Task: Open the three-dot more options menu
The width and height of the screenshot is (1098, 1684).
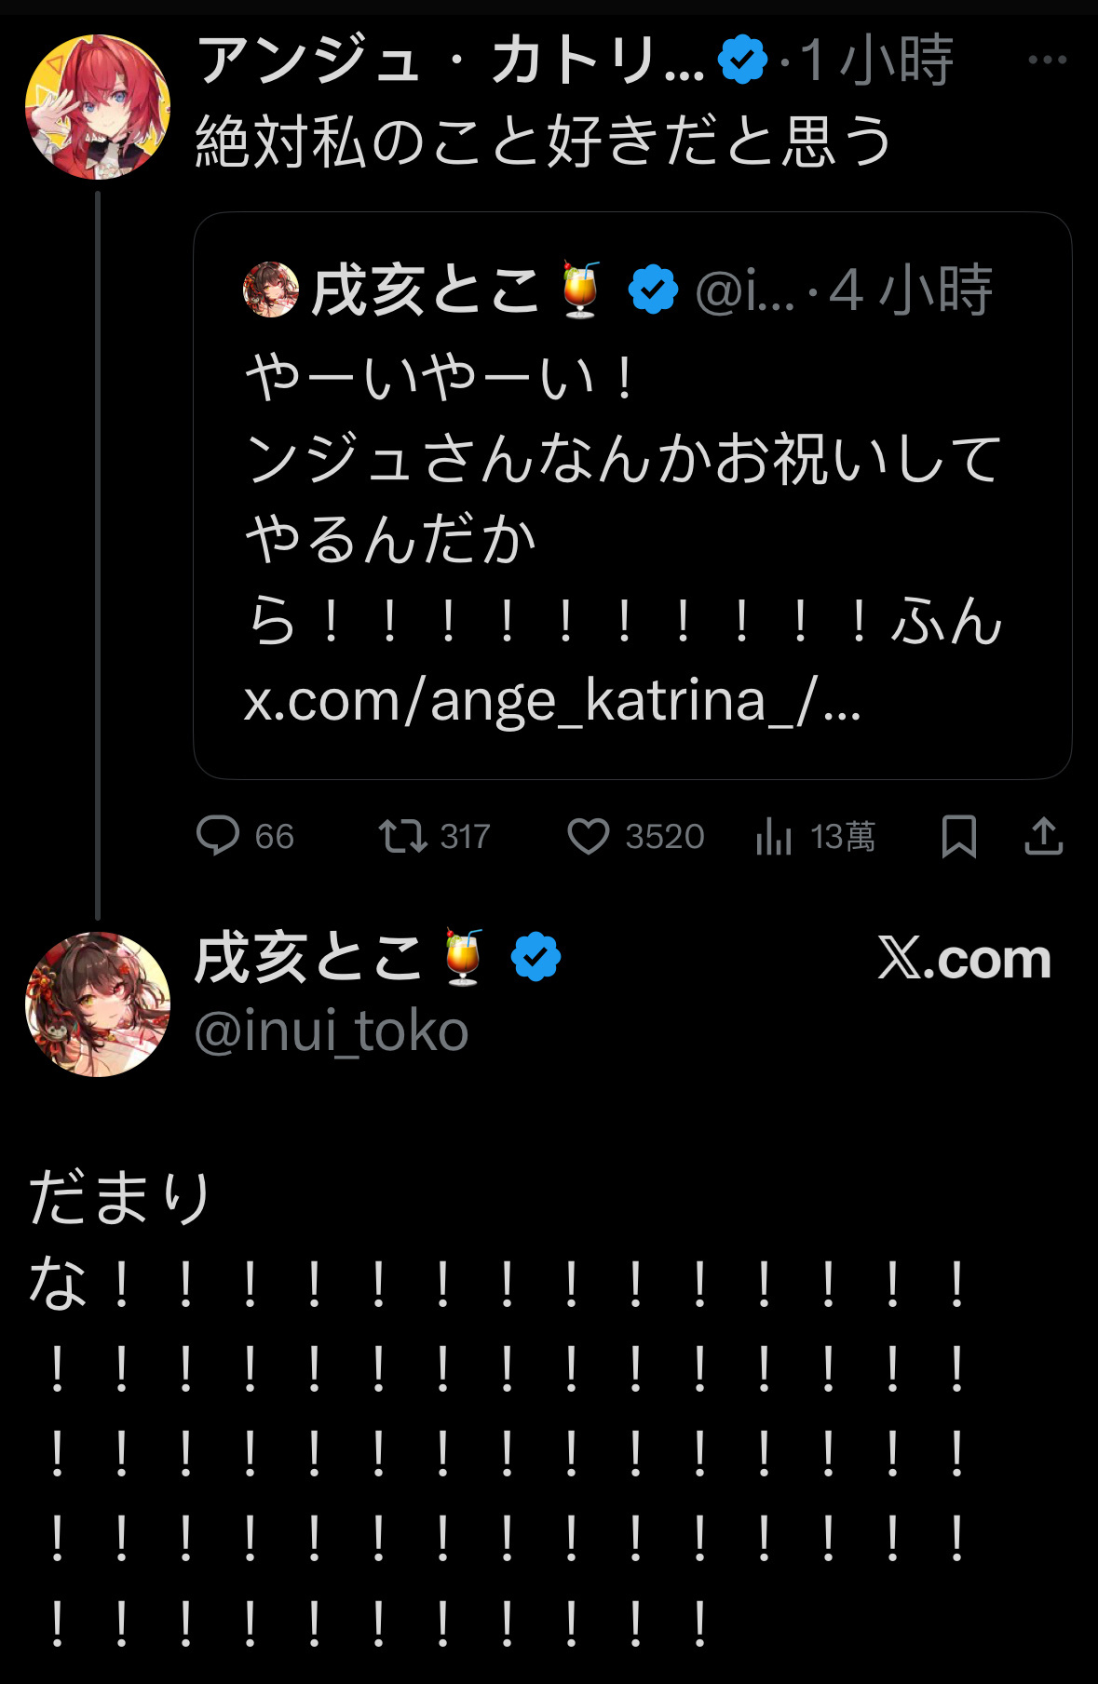Action: tap(1047, 61)
